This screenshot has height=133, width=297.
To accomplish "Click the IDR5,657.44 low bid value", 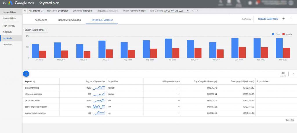I will [x=212, y=94].
